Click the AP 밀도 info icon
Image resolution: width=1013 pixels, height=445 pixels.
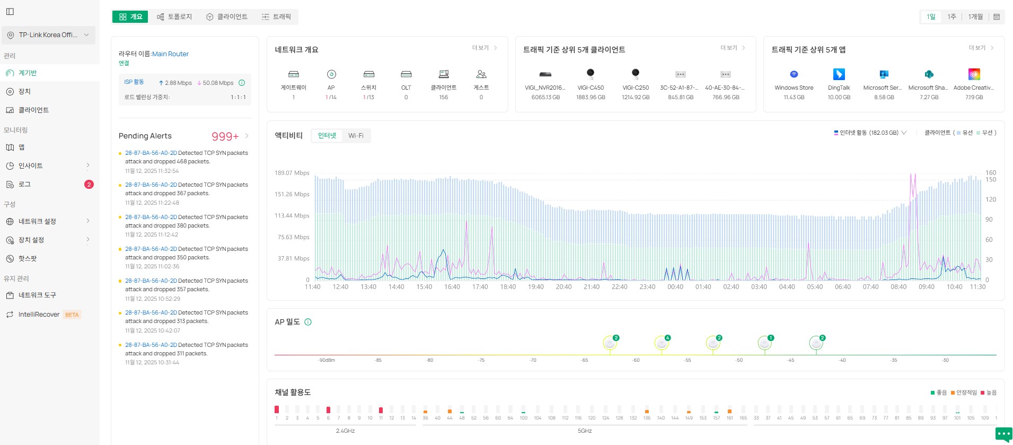308,322
